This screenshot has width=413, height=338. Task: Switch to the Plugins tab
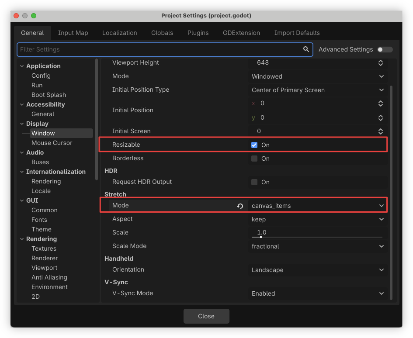(x=198, y=33)
